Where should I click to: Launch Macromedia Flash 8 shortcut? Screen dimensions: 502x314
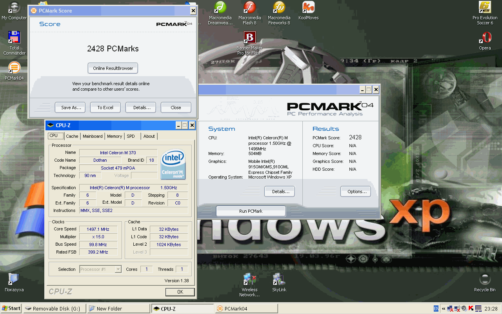249,13
